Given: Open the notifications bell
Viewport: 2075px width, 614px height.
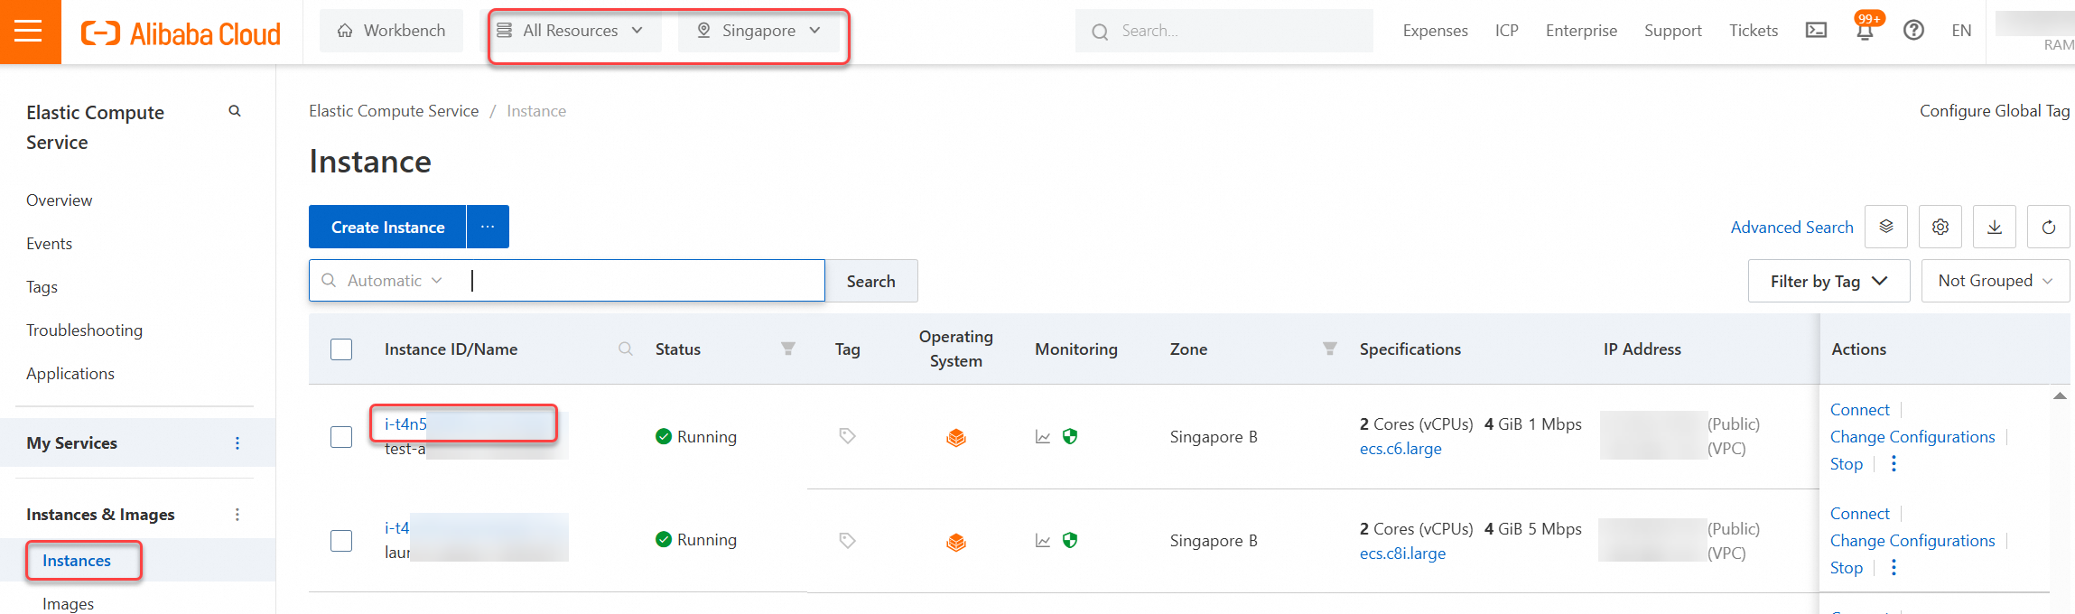Looking at the screenshot, I should (x=1864, y=31).
